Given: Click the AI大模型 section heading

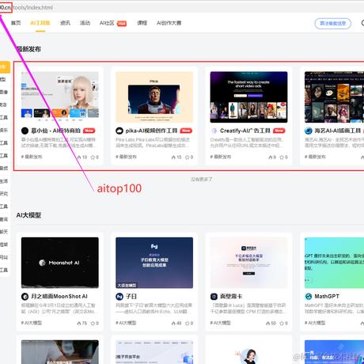Looking at the screenshot, I should (x=28, y=215).
